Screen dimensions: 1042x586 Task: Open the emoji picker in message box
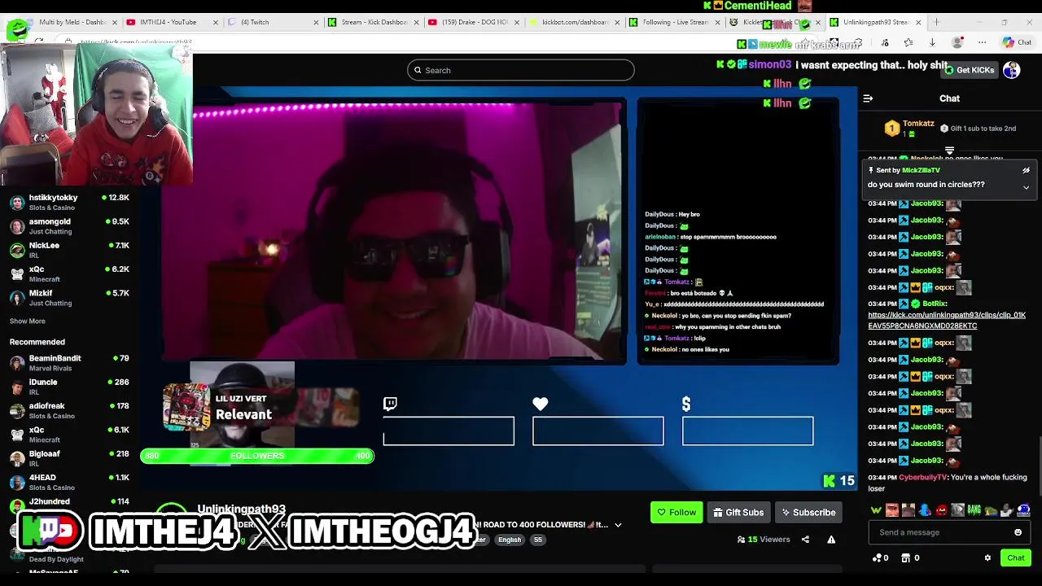(1018, 532)
